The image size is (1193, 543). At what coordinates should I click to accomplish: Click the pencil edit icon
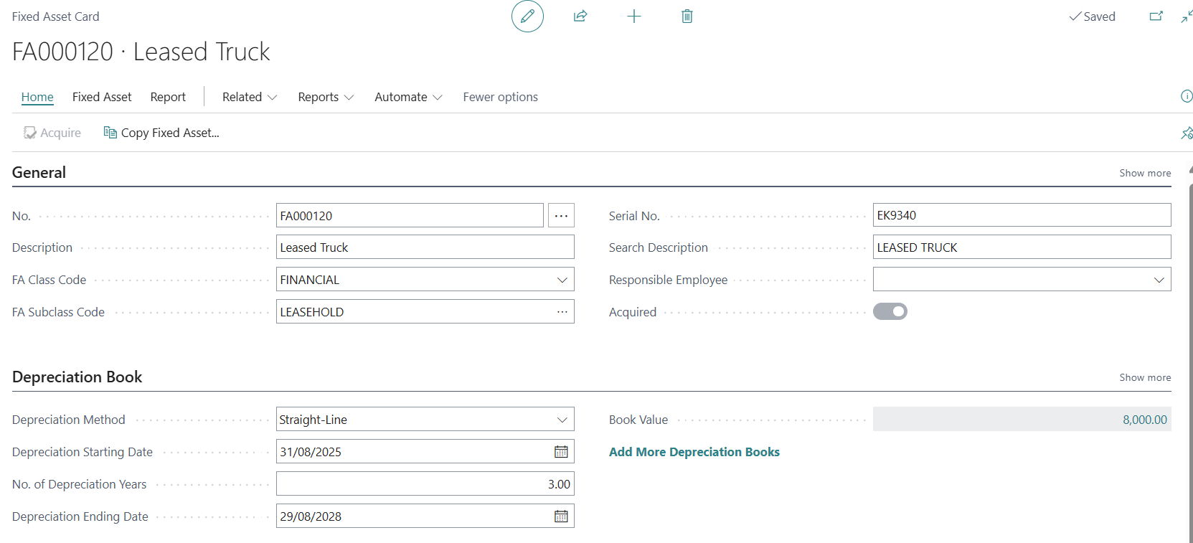click(x=527, y=16)
